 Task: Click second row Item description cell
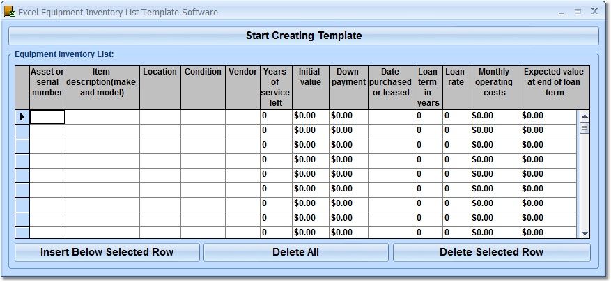coord(102,132)
